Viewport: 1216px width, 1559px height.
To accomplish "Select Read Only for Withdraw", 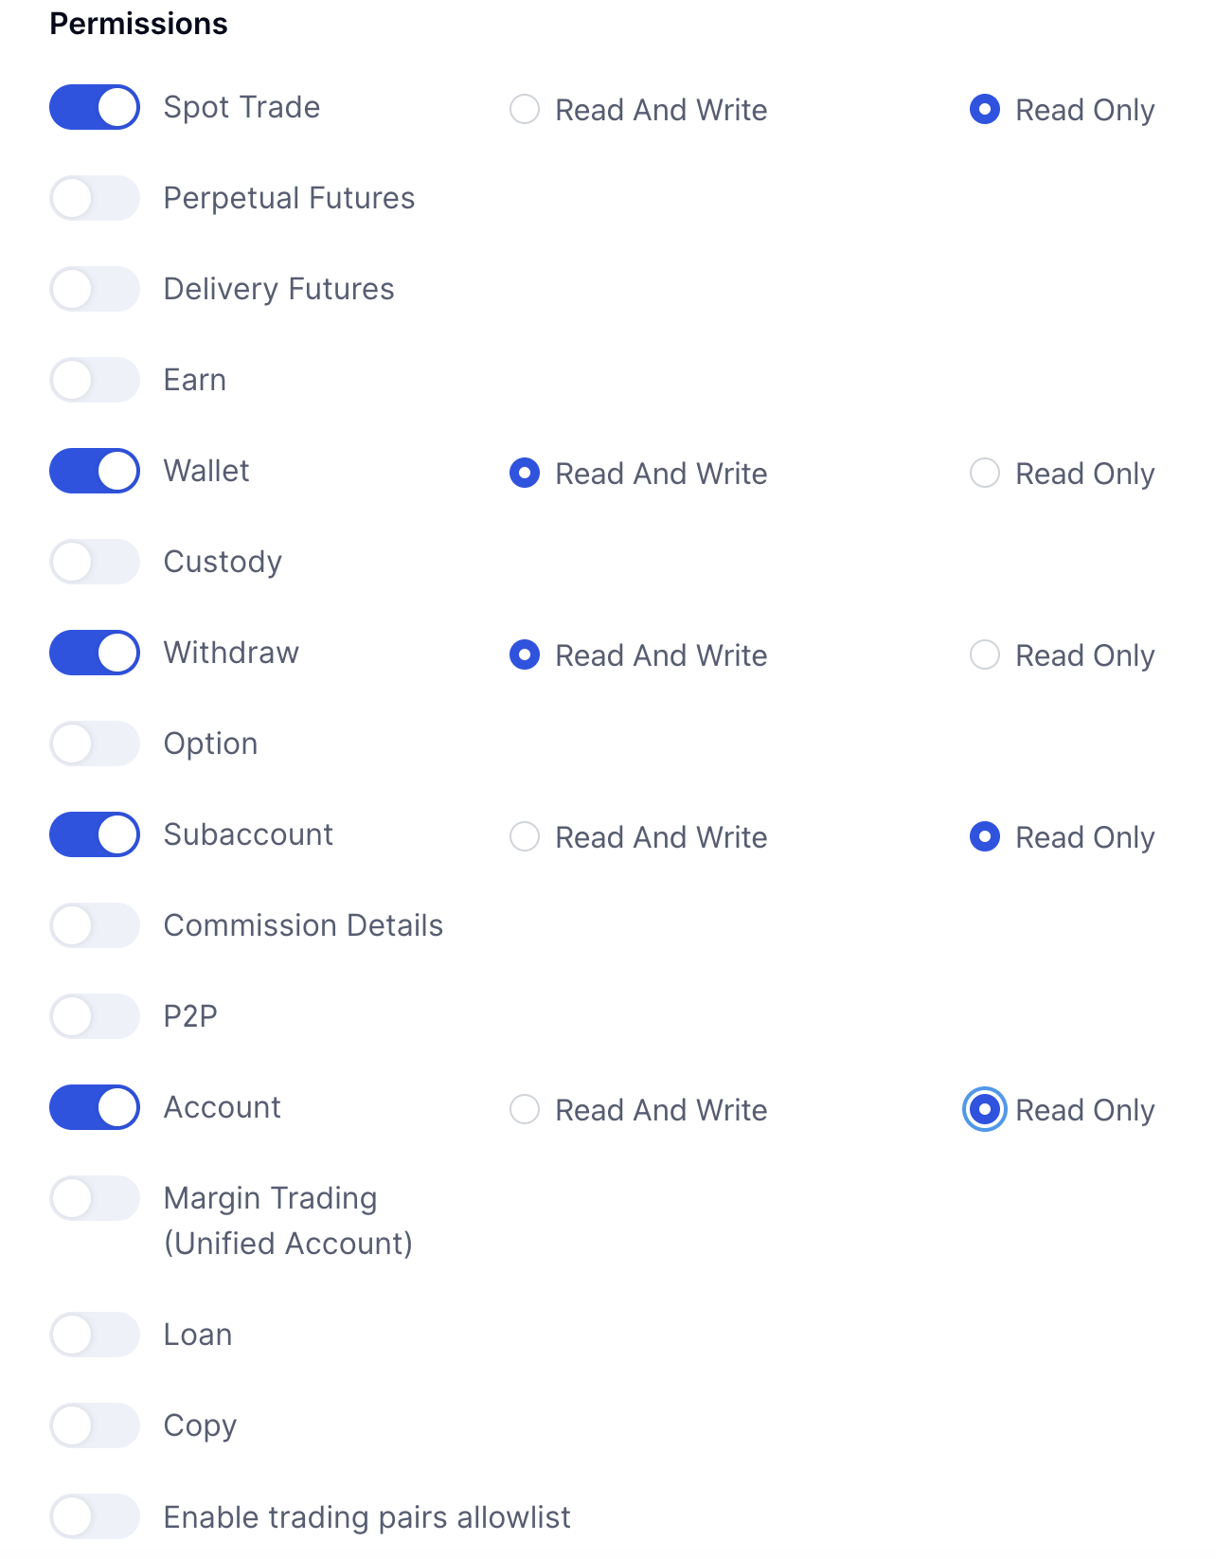I will (x=985, y=654).
